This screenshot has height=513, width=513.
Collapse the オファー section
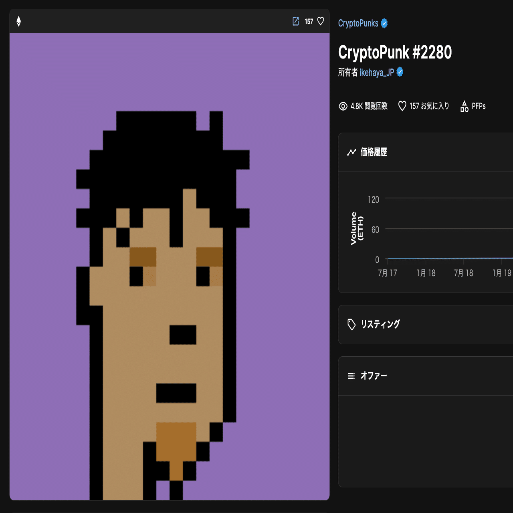[426, 376]
